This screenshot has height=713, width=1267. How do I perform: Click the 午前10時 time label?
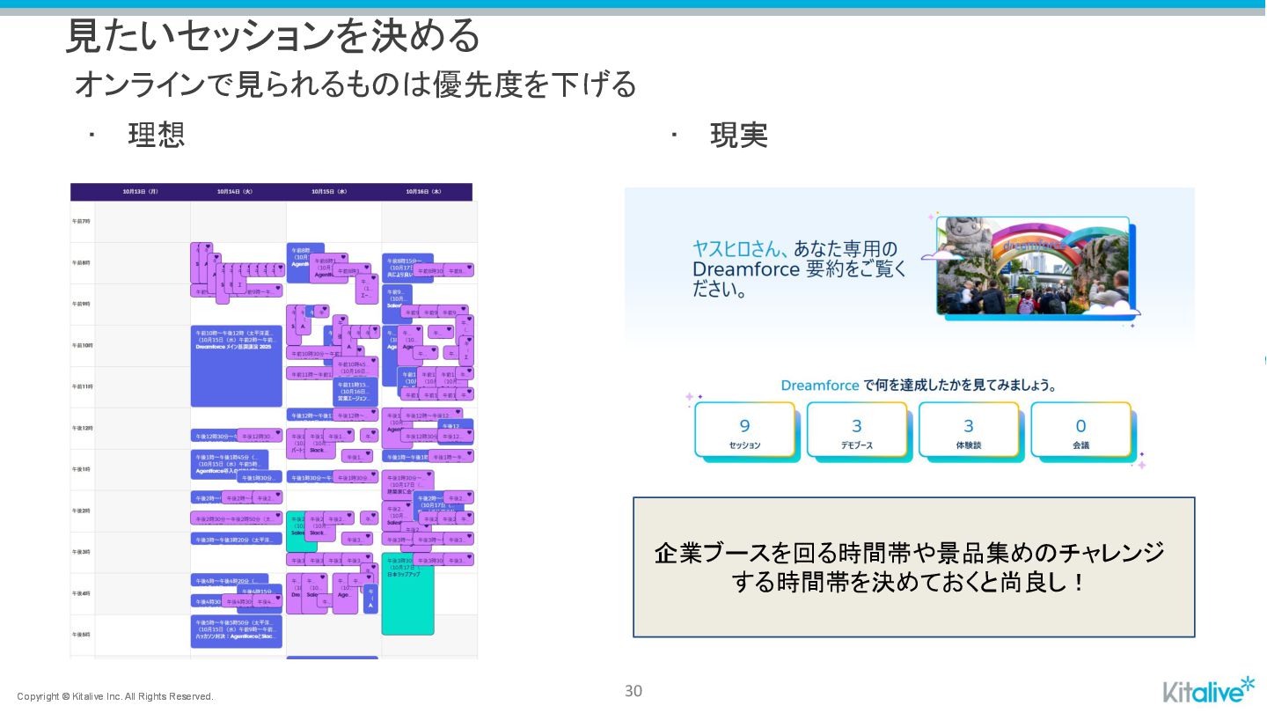[x=82, y=345]
